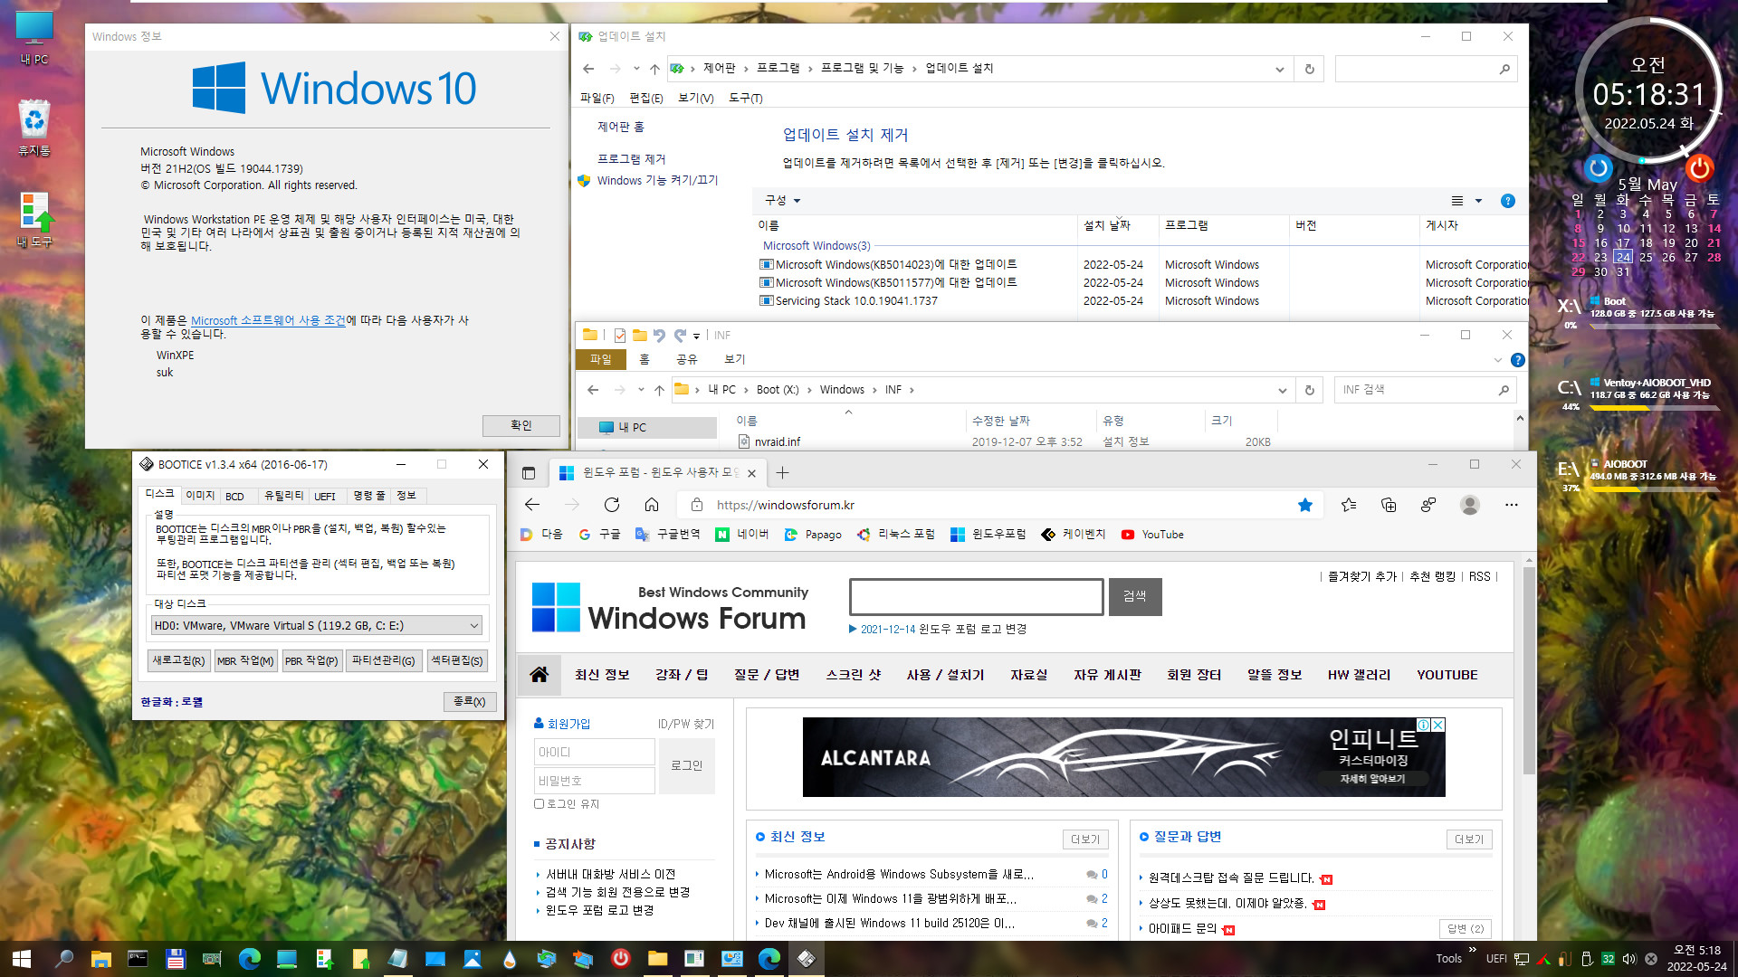Viewport: 1738px width, 977px height.
Task: Open Windows Start button on taskbar
Action: pyautogui.click(x=22, y=959)
